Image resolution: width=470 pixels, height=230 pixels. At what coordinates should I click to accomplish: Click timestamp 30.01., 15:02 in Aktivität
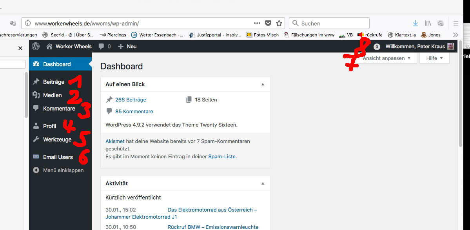[x=121, y=210]
